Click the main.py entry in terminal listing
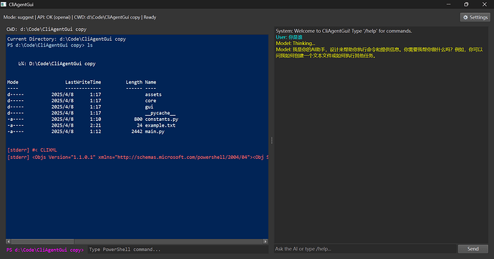Screen dimensions: 494x259 tap(155, 132)
